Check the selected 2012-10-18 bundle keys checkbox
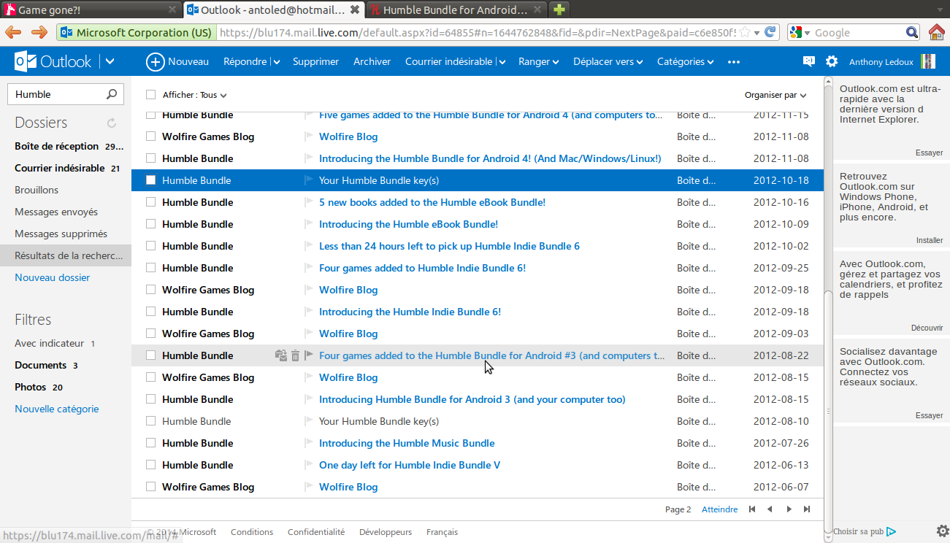950x543 pixels. click(151, 180)
